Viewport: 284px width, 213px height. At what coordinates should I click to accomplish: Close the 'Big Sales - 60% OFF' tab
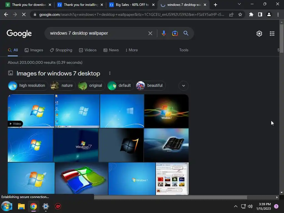(x=153, y=5)
